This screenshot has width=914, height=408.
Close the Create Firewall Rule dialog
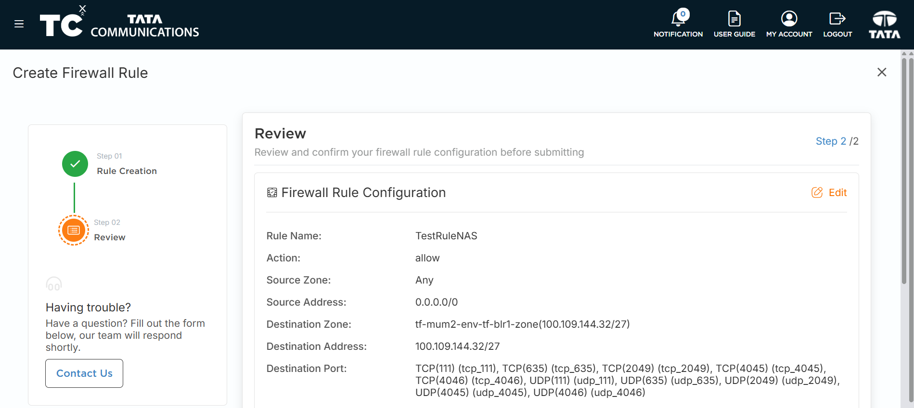(882, 72)
